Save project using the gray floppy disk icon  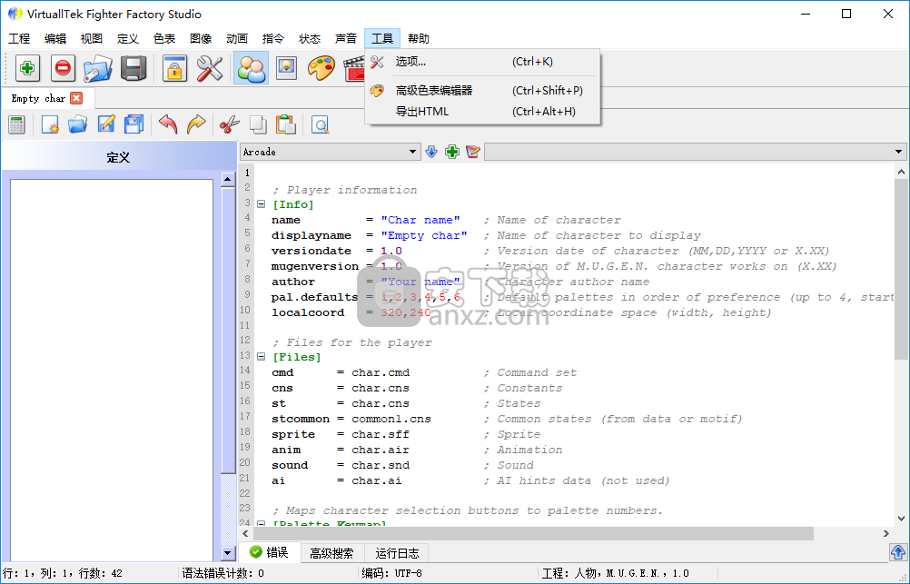tap(134, 68)
